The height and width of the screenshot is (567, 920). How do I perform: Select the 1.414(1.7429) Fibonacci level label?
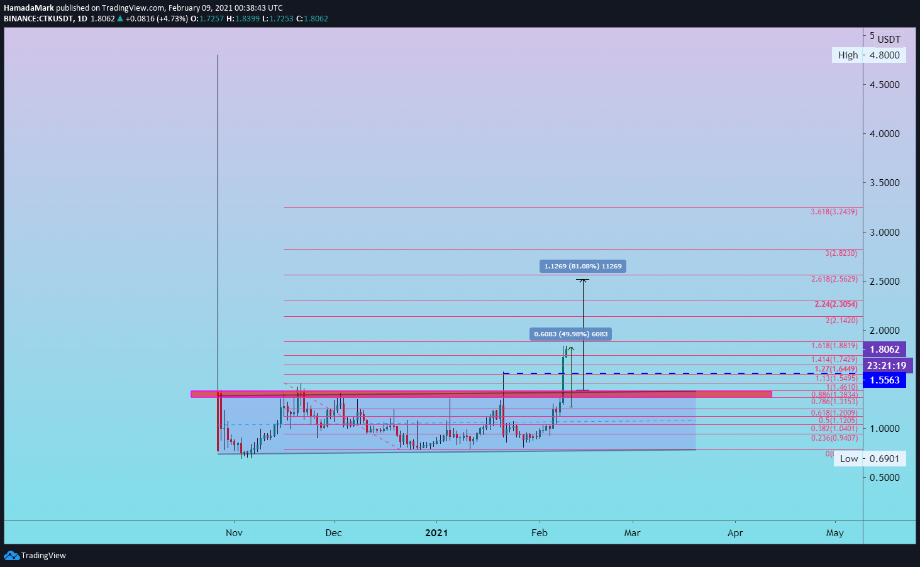(x=834, y=360)
